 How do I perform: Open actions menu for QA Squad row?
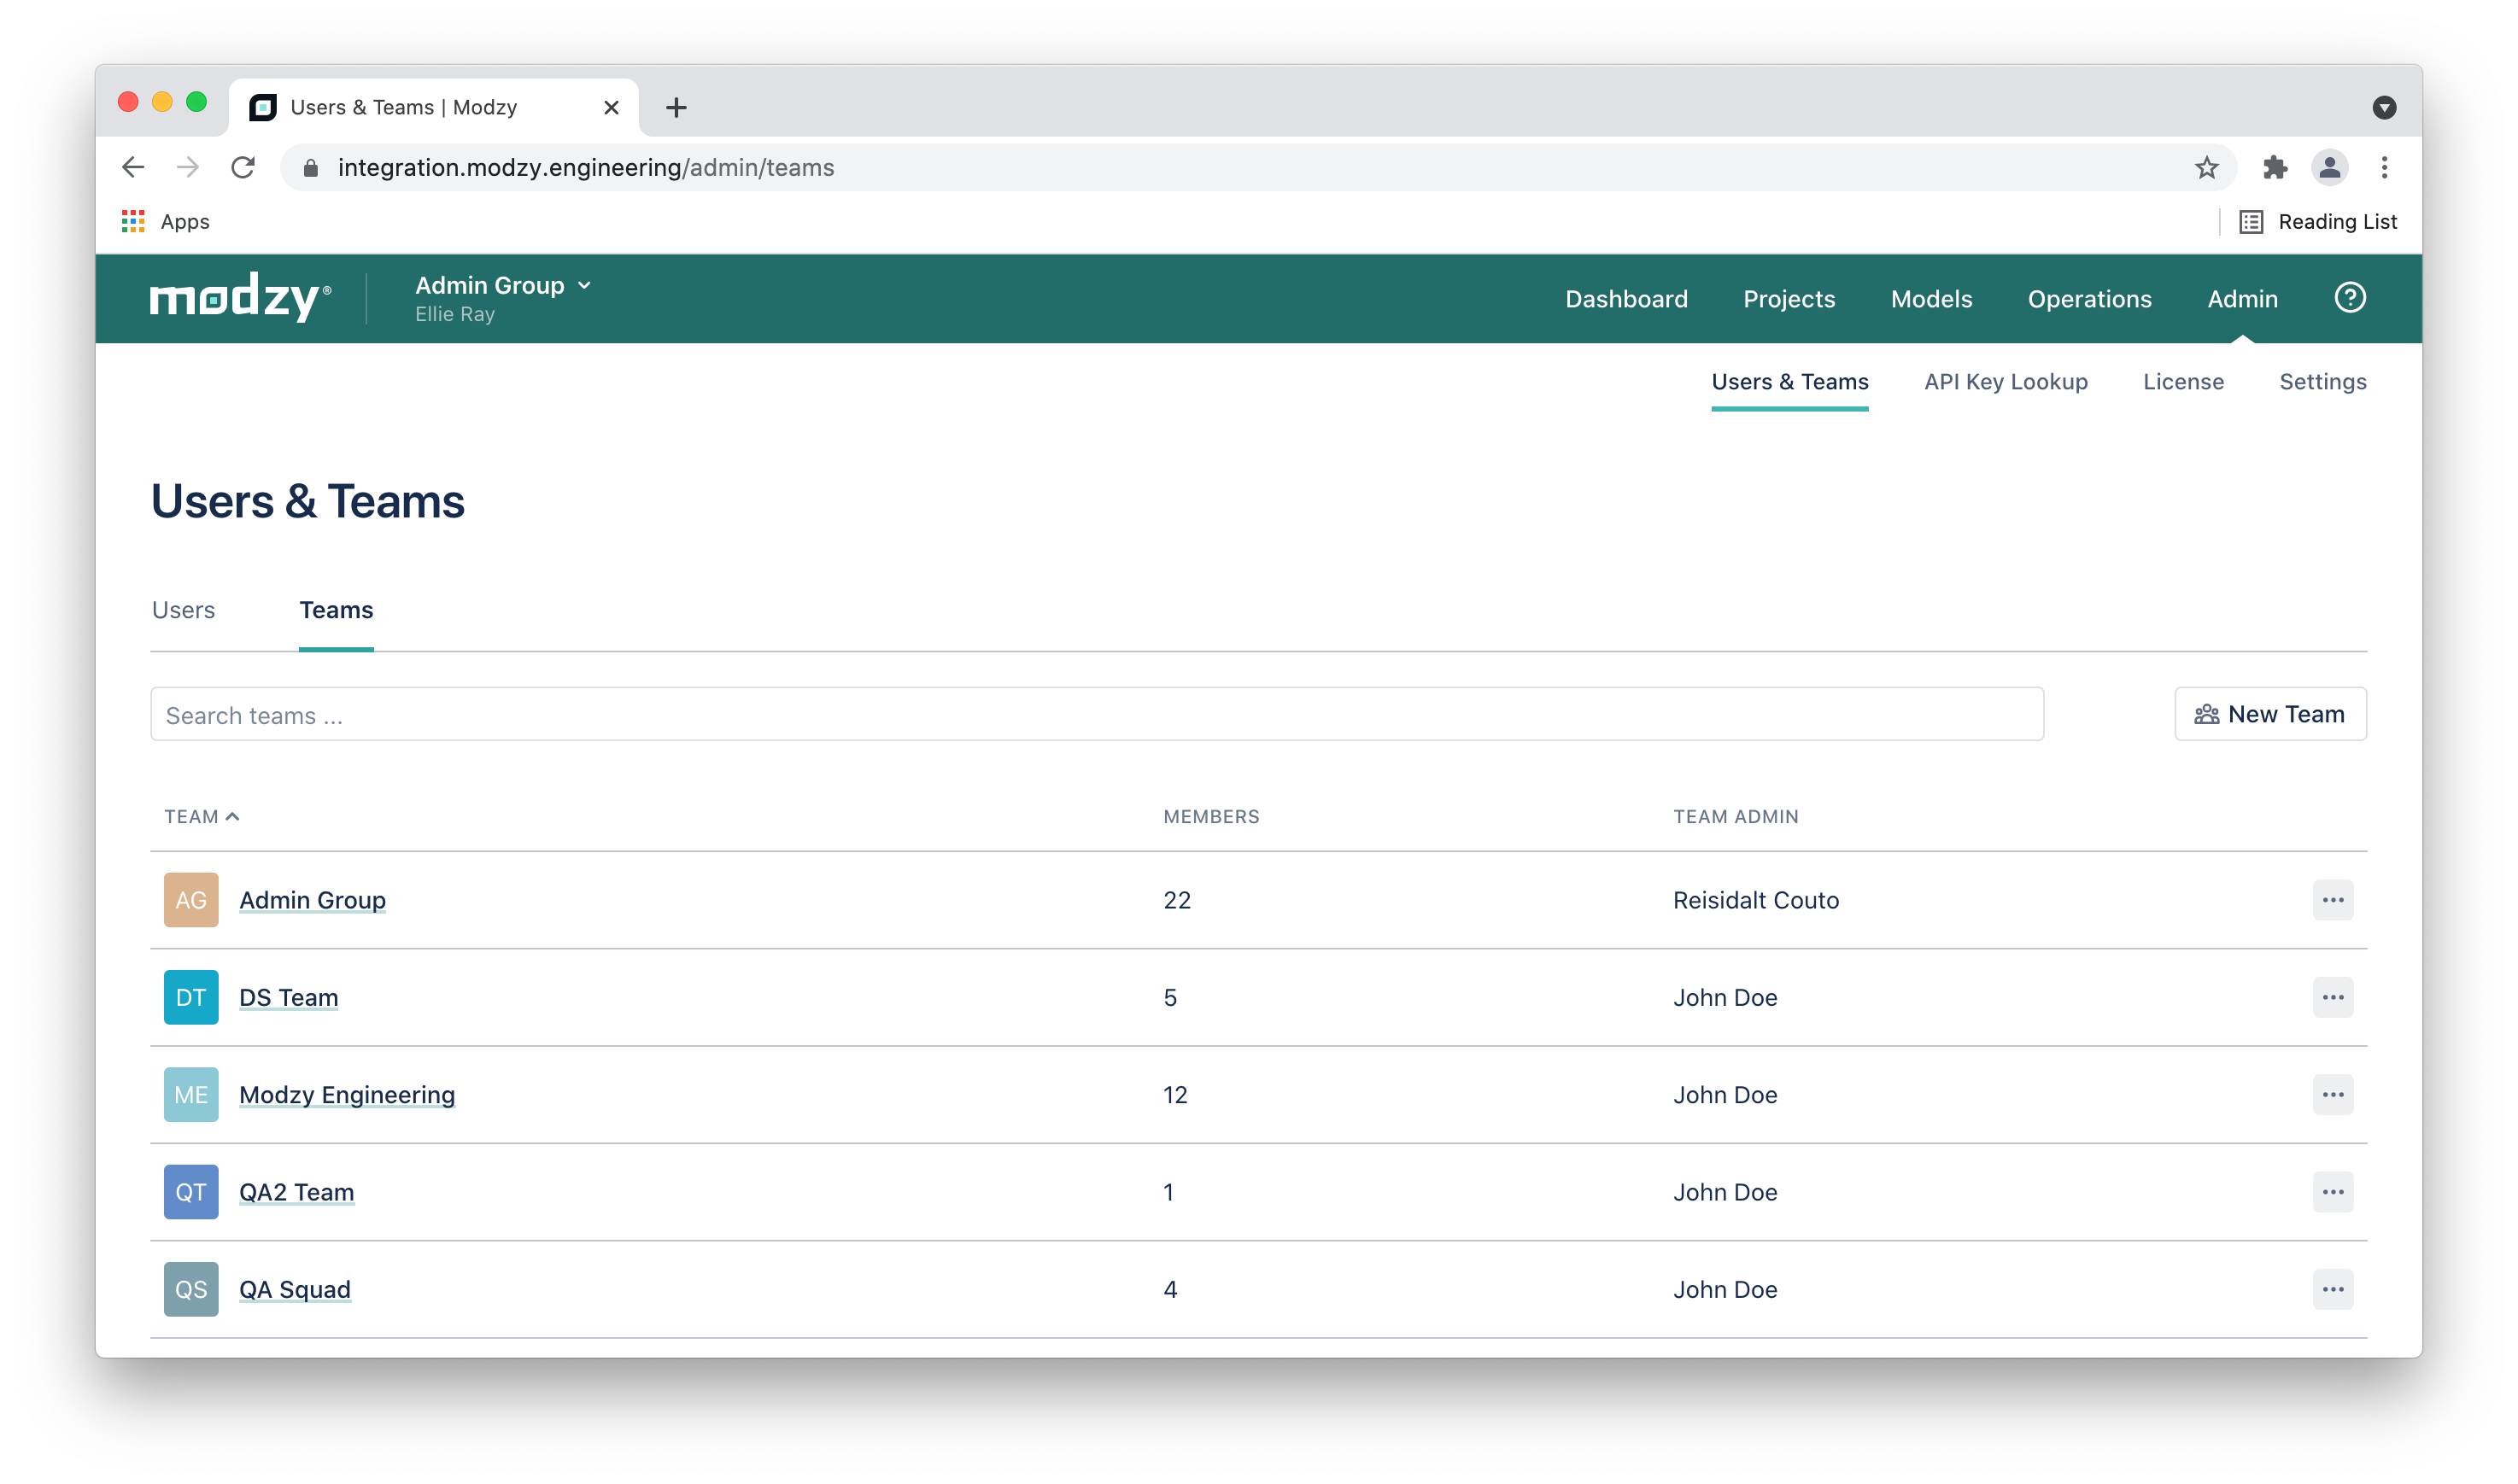2332,1289
